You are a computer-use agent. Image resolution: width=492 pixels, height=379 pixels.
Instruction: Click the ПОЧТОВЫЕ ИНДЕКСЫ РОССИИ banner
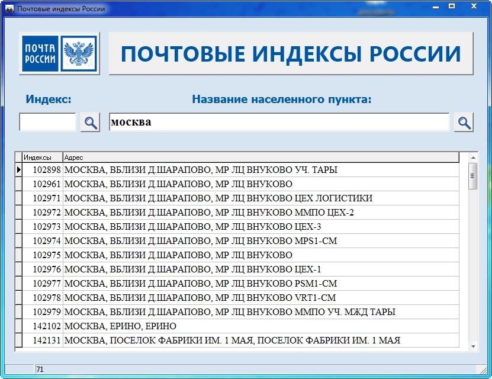tap(291, 54)
